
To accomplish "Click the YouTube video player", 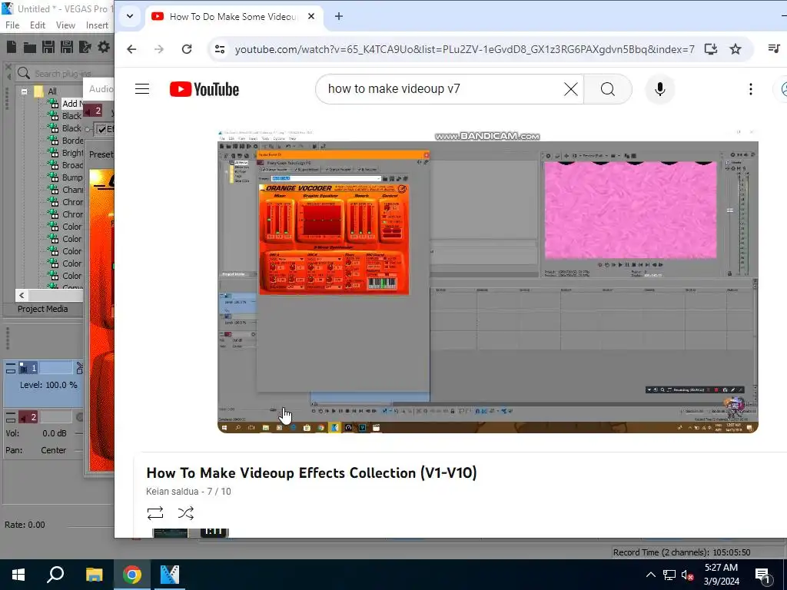I will (x=488, y=281).
